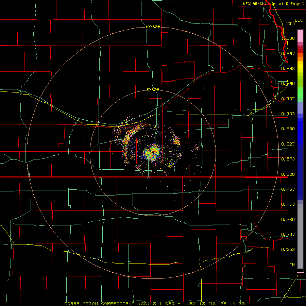Click the 13 JUL 25 date text
306x306 pixels.
(213, 304)
